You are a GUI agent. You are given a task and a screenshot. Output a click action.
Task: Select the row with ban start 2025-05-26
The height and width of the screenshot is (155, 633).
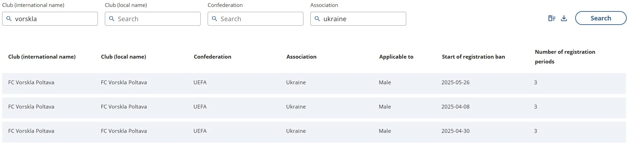(x=314, y=83)
